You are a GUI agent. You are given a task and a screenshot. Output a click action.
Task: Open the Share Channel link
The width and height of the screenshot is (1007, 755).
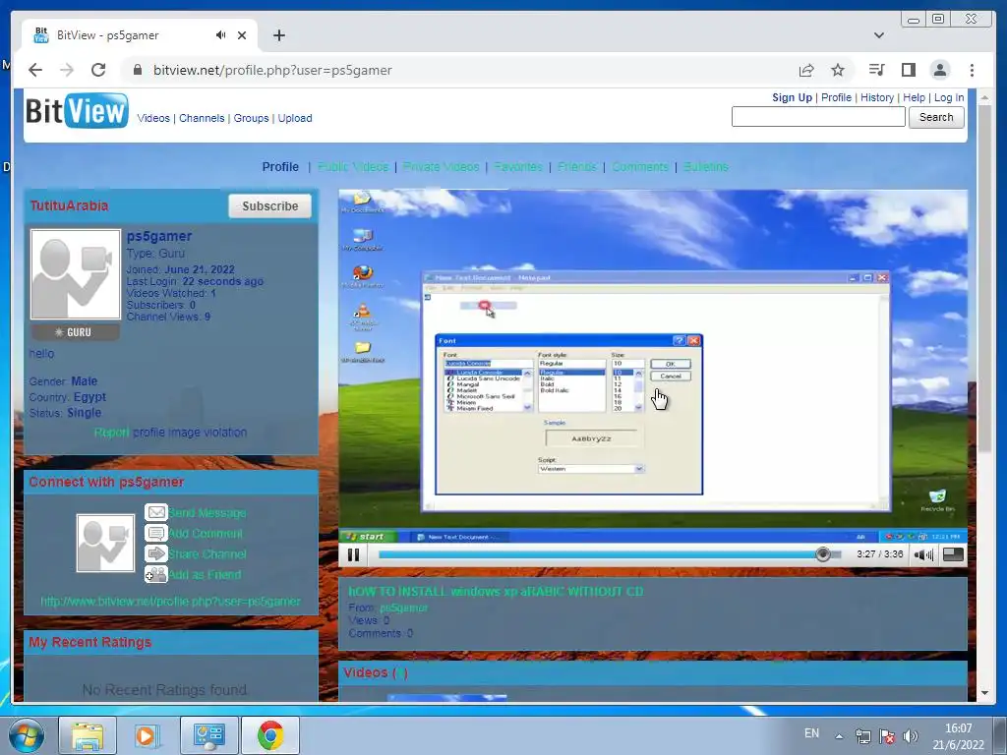pos(207,554)
